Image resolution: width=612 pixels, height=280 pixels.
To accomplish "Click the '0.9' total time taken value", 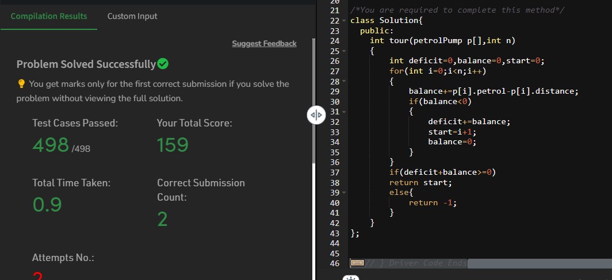I will tap(47, 204).
